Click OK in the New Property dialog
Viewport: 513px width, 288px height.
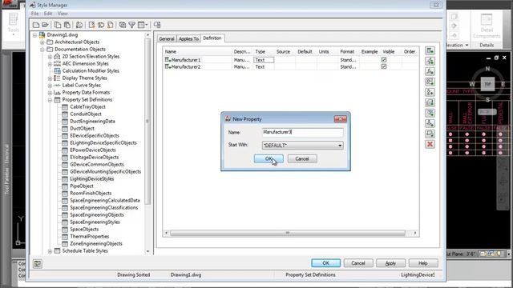pyautogui.click(x=269, y=158)
